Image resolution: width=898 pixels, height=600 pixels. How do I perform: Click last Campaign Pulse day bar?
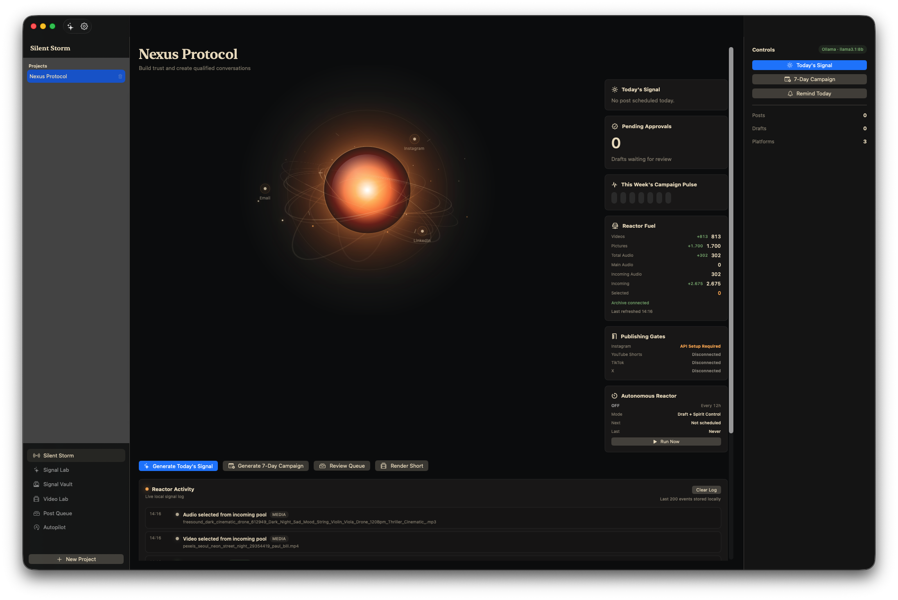(x=668, y=198)
